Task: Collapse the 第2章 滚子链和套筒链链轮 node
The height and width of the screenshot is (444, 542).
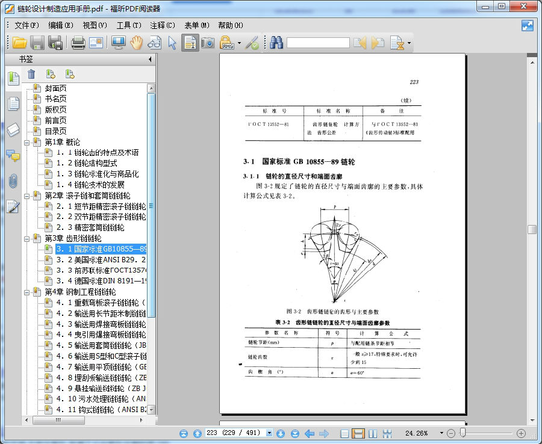Action: [26, 196]
